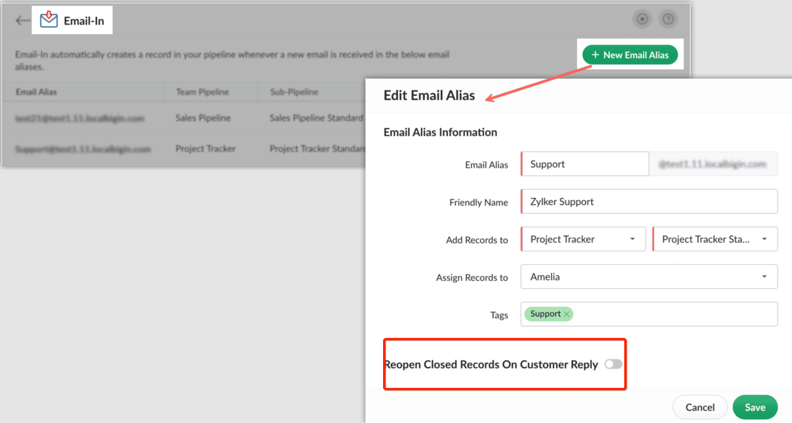Viewport: 792px width, 423px height.
Task: Click the Email-In envelope icon
Action: pos(49,20)
